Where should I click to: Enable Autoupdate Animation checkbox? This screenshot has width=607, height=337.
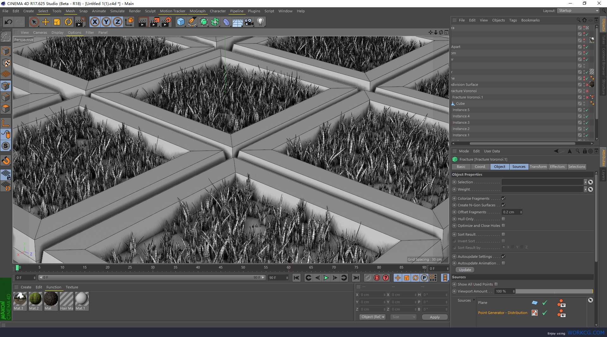coord(503,263)
